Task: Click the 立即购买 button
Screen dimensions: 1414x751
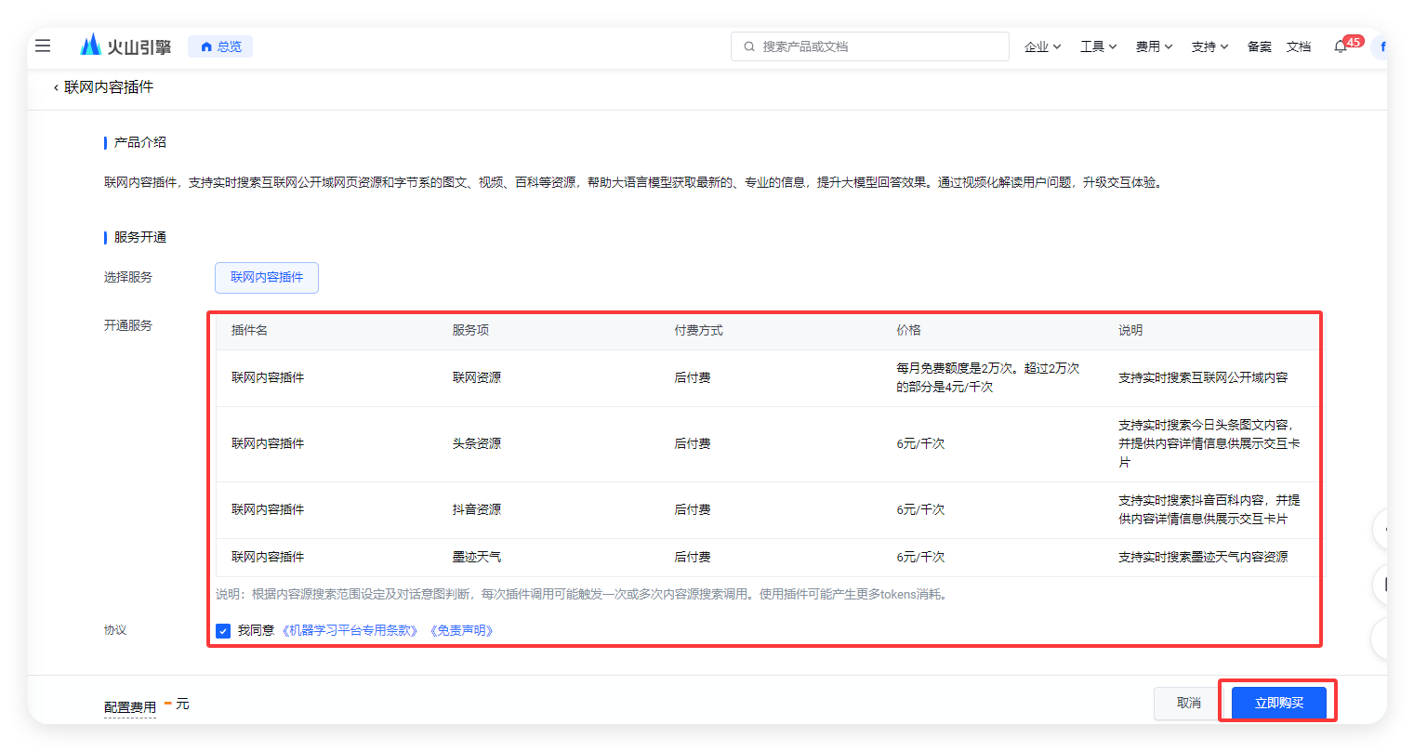Action: 1279,703
